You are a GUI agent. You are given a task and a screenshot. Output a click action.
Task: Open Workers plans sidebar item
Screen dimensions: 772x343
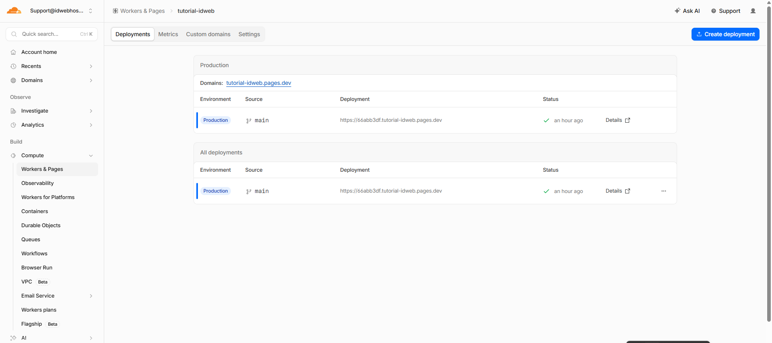click(57, 310)
